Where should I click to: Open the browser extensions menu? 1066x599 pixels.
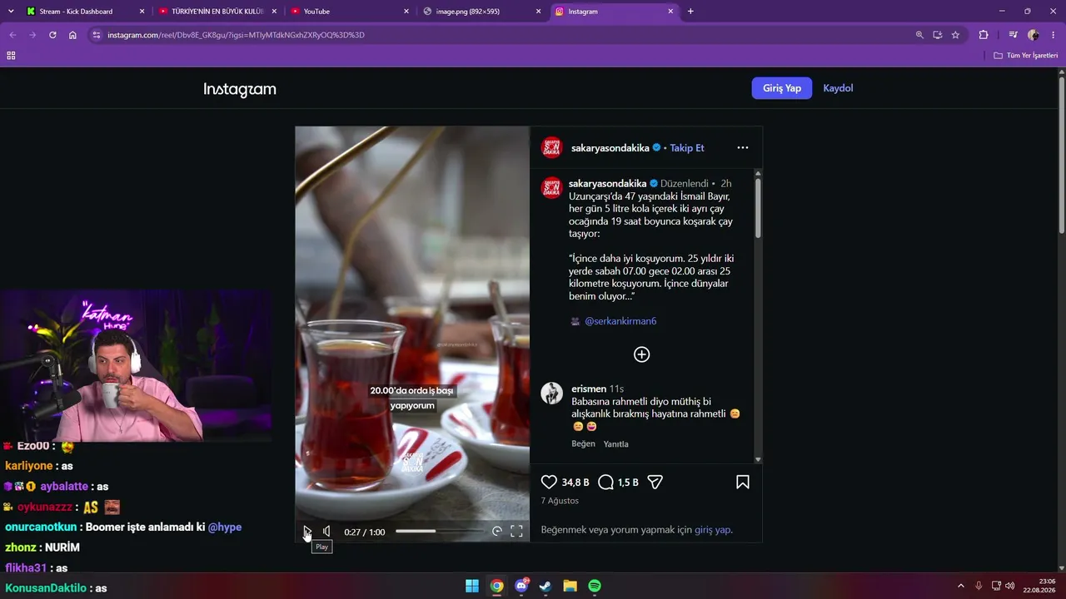pos(984,35)
